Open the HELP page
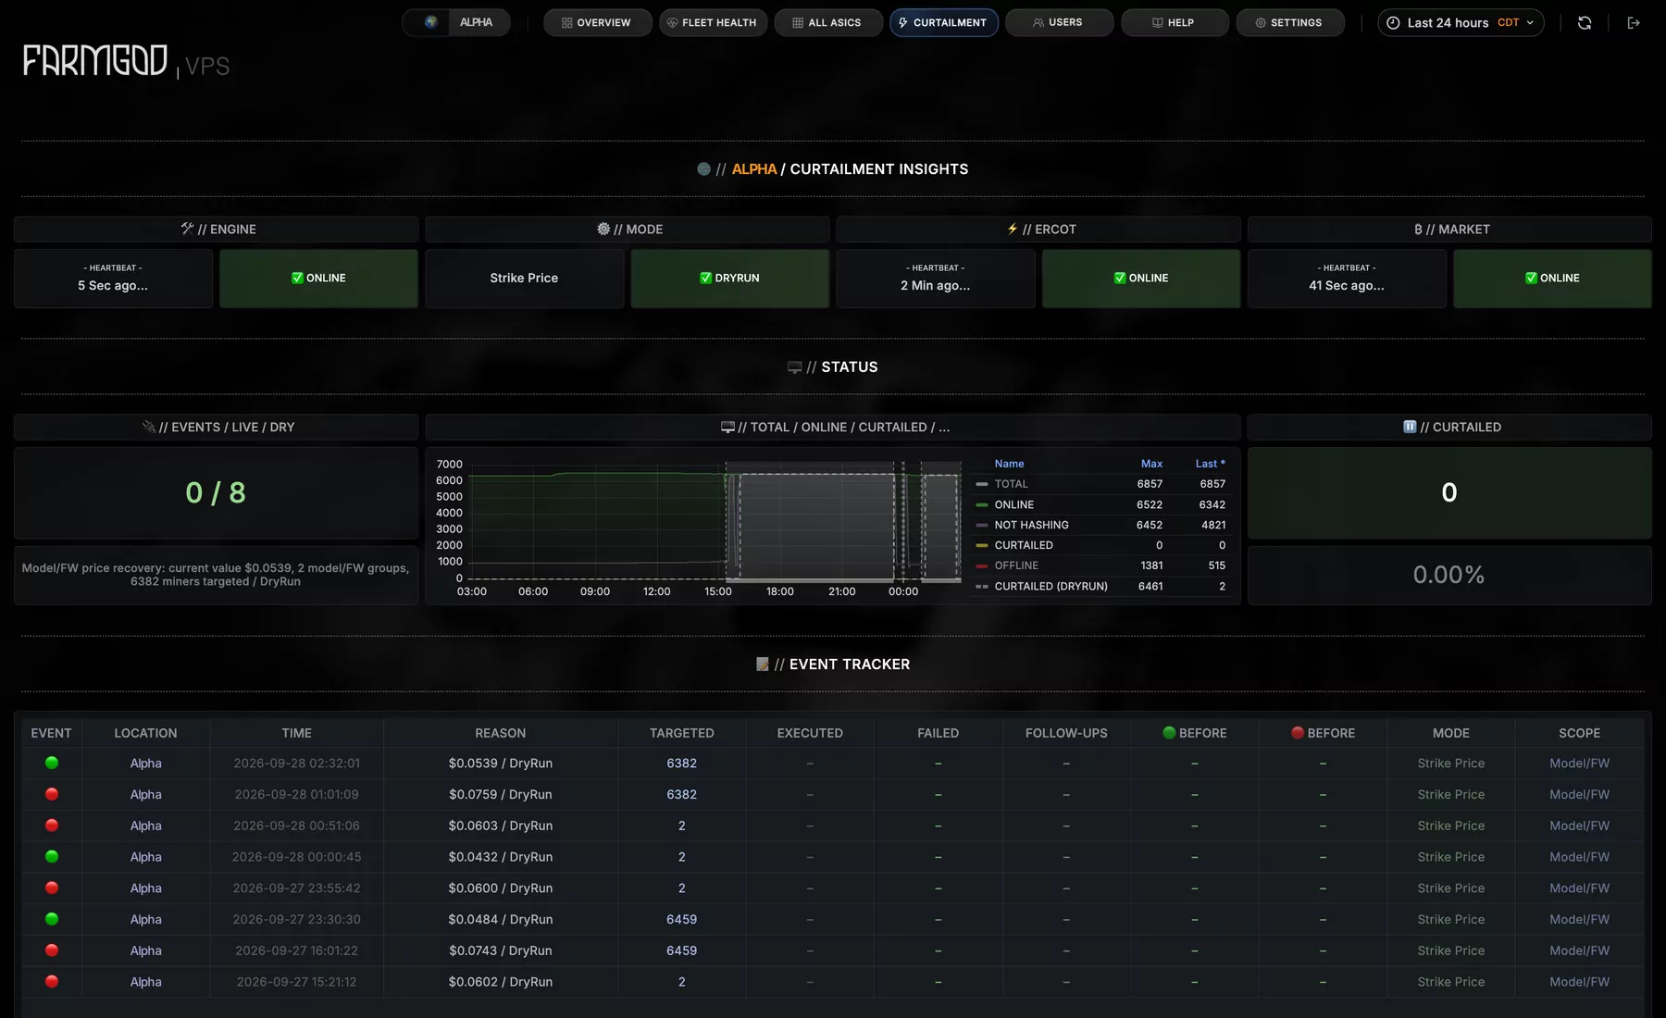Image resolution: width=1666 pixels, height=1018 pixels. (1175, 22)
